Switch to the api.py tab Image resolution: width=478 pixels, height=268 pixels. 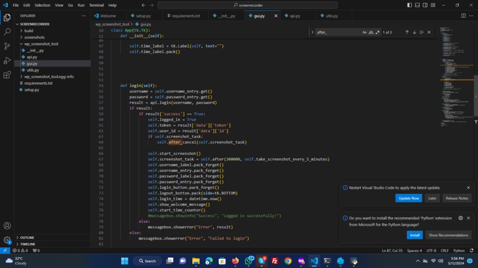pos(295,16)
